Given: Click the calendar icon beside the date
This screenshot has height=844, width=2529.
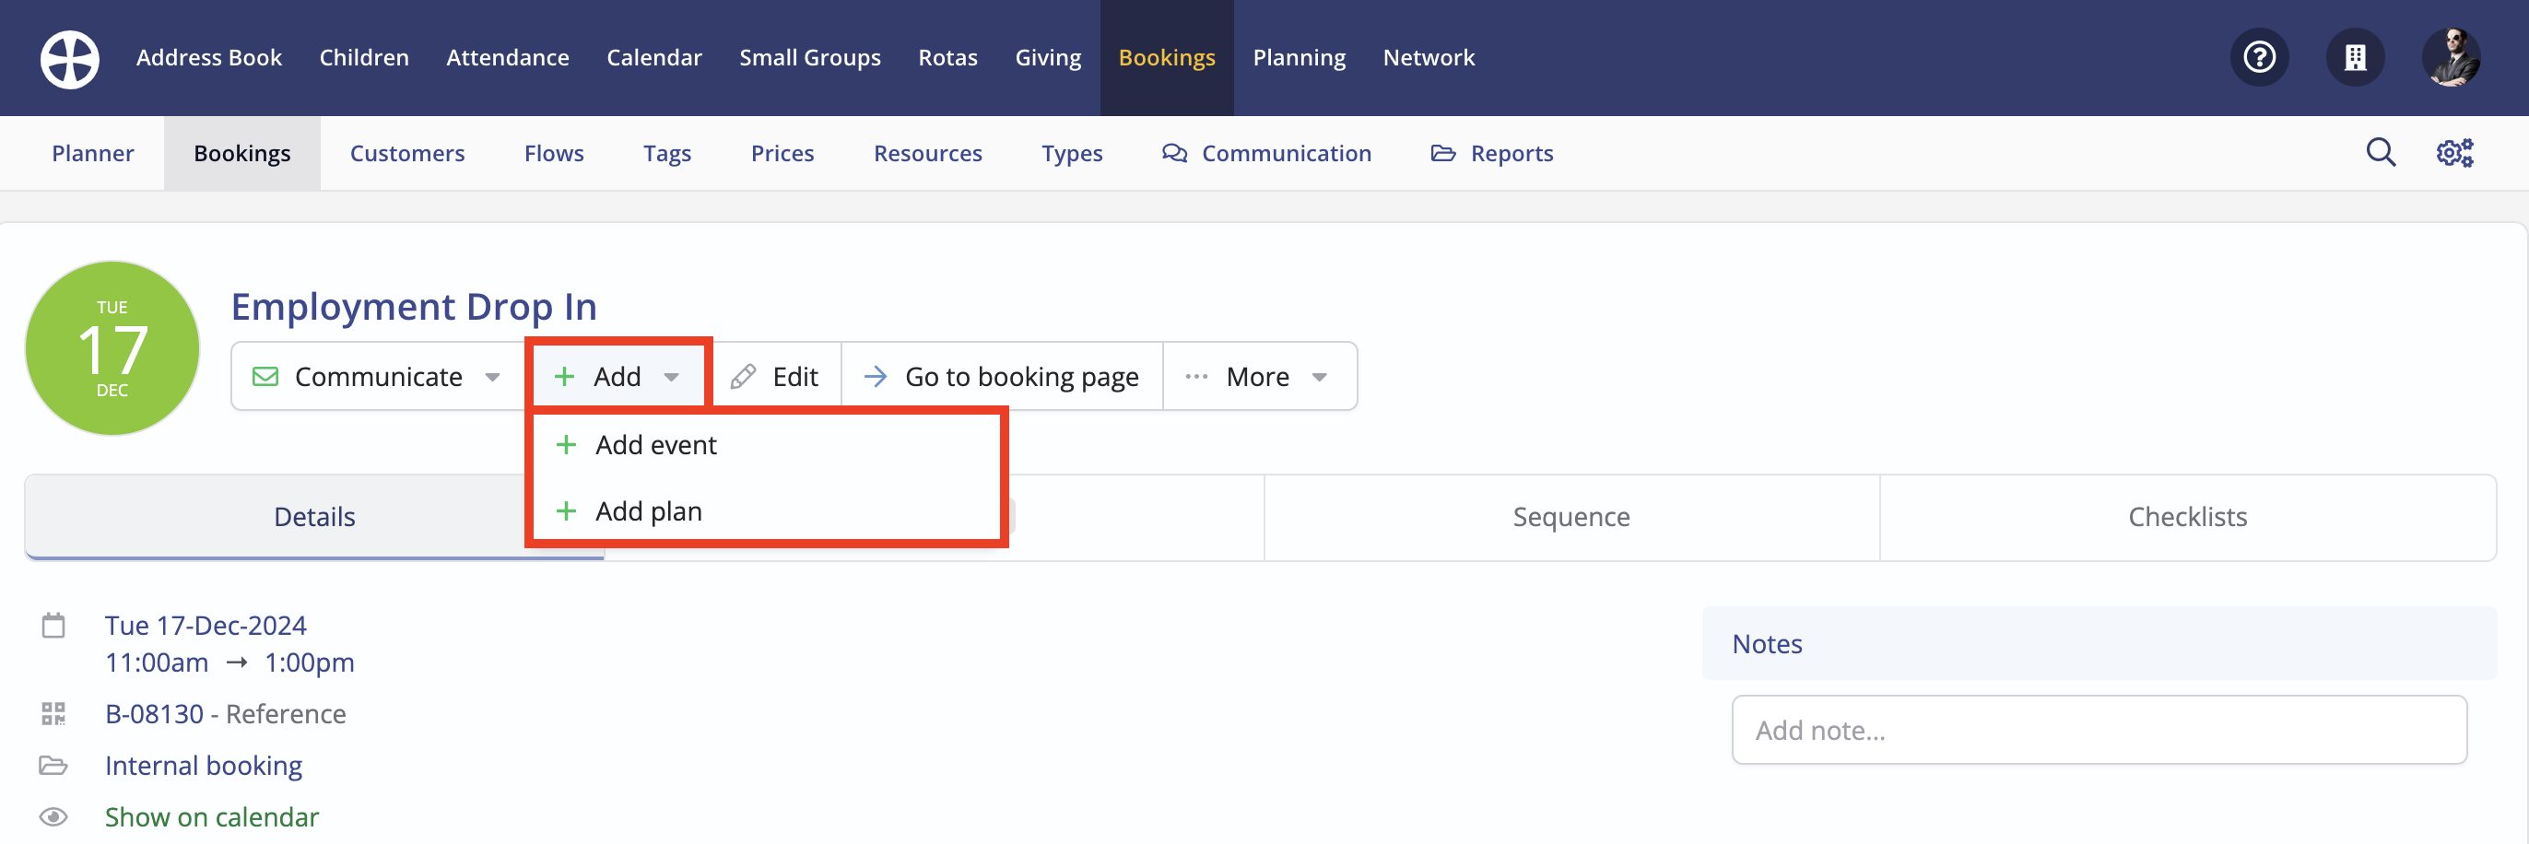Looking at the screenshot, I should (x=53, y=625).
